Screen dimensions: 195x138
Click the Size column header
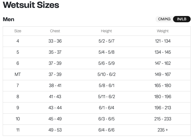point(18,31)
